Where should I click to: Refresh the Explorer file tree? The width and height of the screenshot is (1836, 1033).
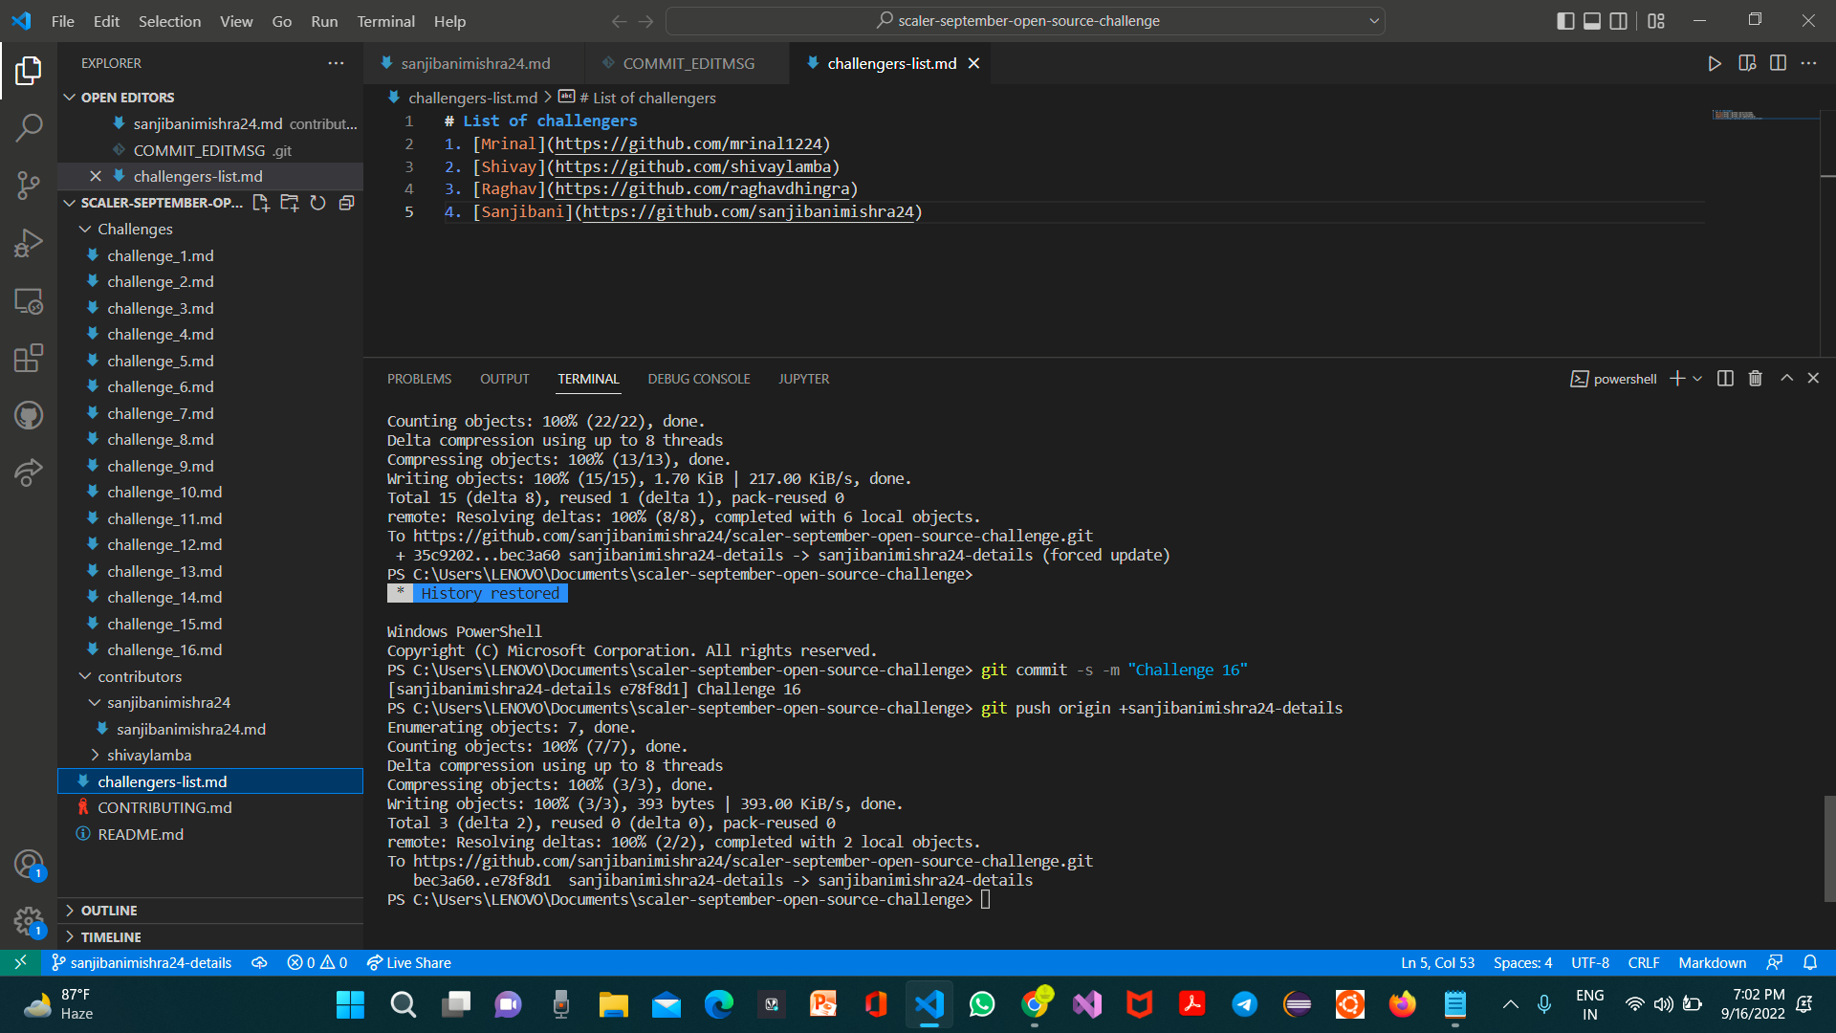(x=317, y=203)
